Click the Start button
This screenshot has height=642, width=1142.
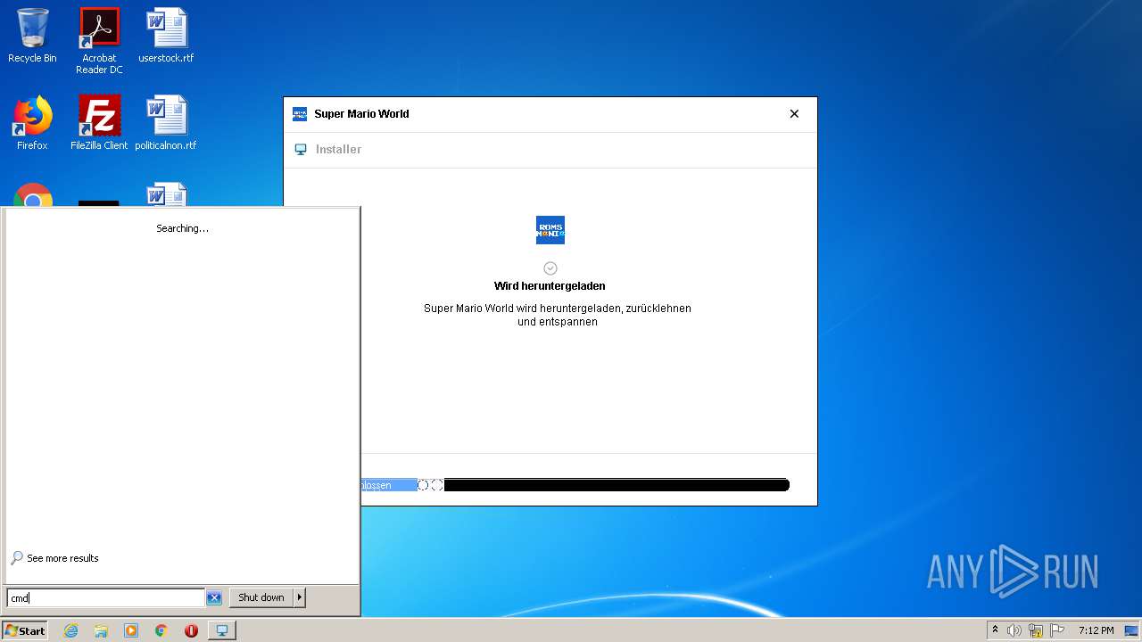point(25,630)
